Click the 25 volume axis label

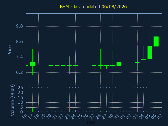[20, 88]
